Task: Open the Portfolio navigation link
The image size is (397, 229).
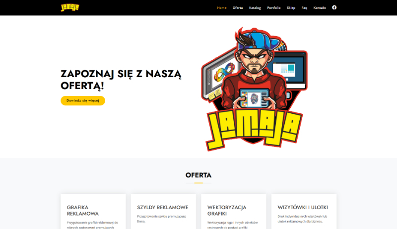Action: click(x=274, y=8)
